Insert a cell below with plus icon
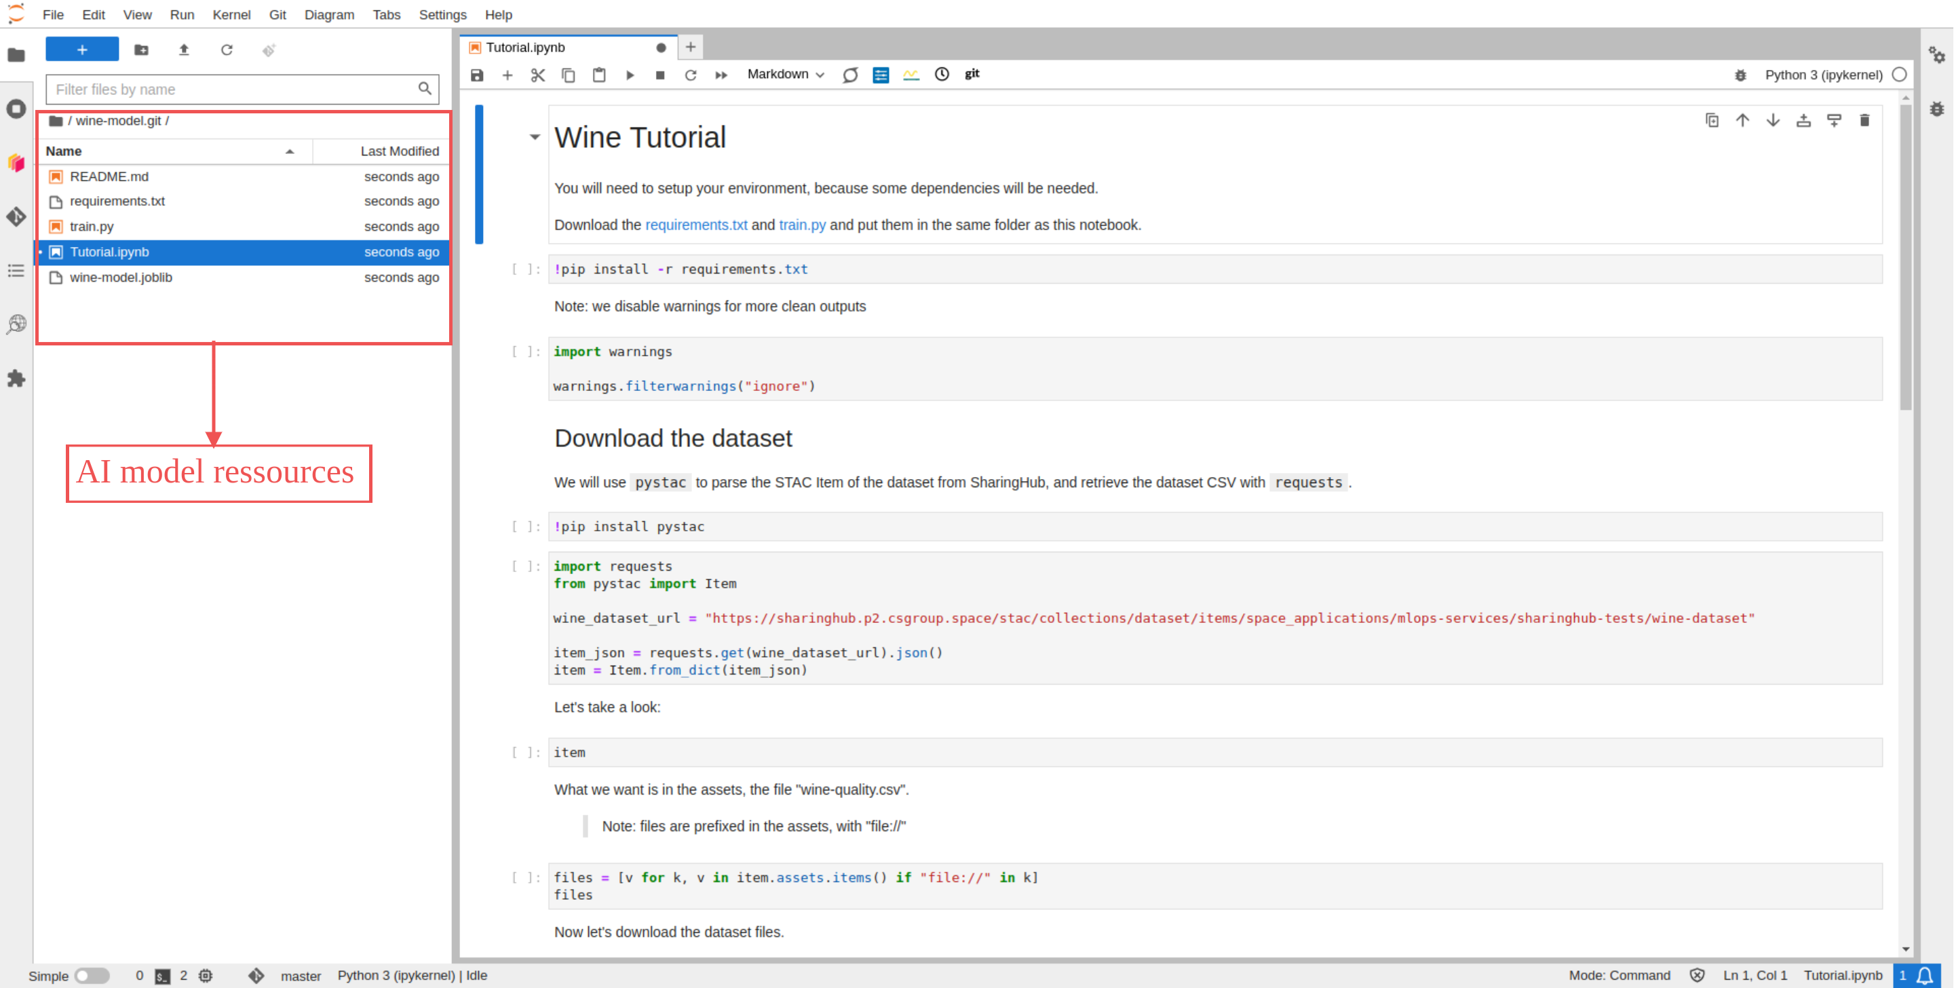Image resolution: width=1954 pixels, height=988 pixels. coord(507,75)
